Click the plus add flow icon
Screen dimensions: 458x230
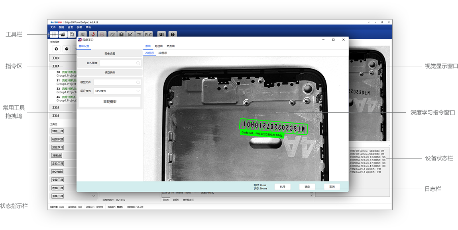tap(56, 49)
